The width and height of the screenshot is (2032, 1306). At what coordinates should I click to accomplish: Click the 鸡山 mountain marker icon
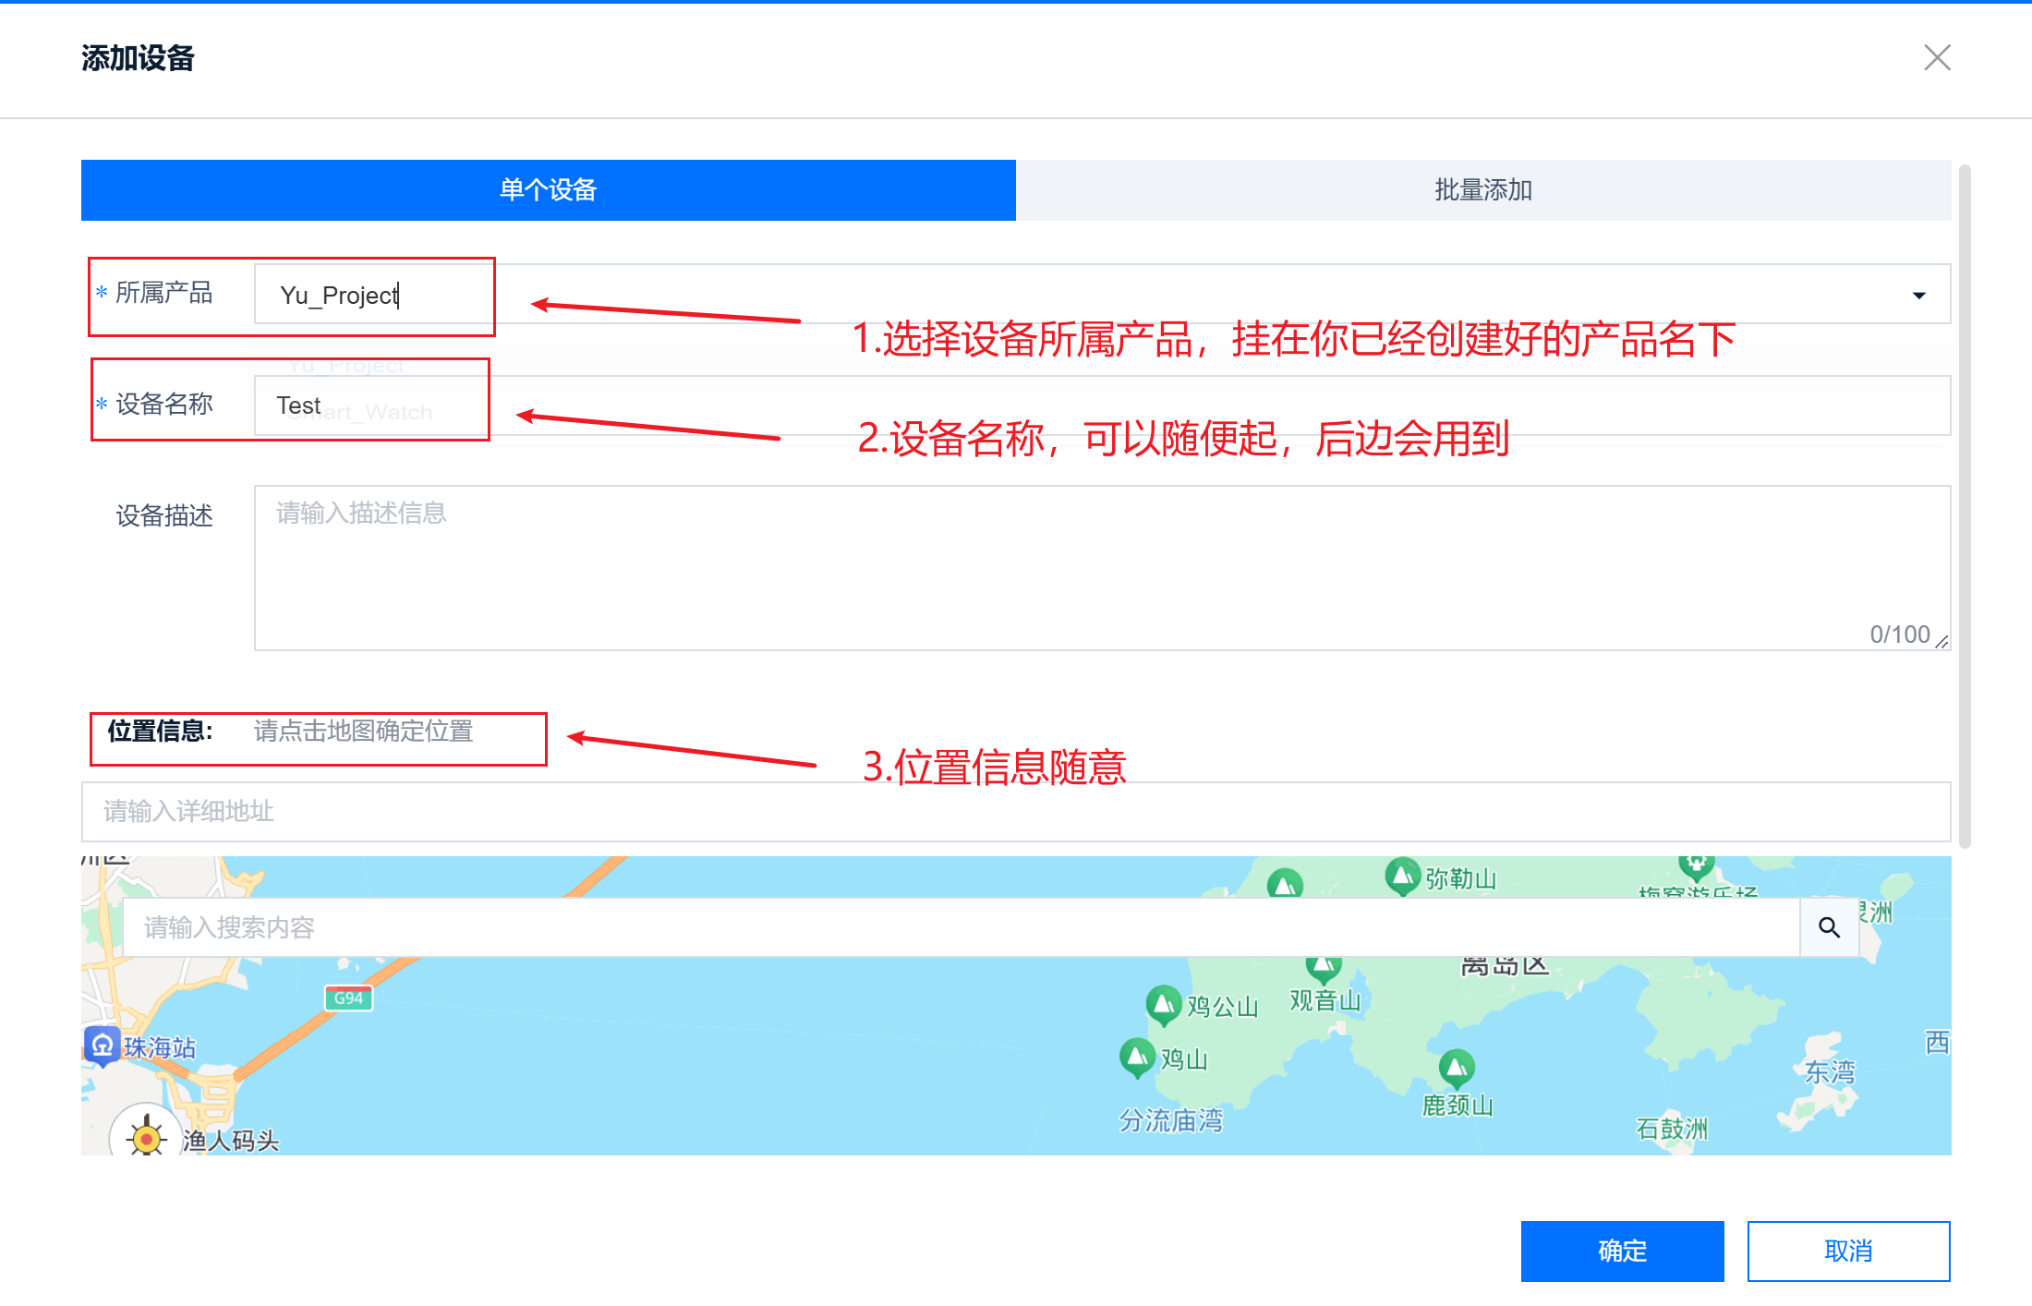pyautogui.click(x=1137, y=1058)
